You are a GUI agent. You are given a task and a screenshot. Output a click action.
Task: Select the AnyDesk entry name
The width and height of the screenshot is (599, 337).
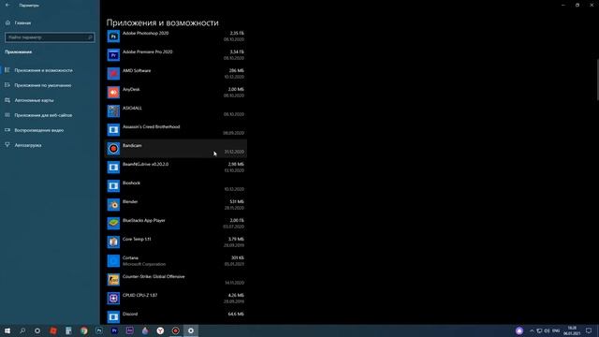(131, 90)
